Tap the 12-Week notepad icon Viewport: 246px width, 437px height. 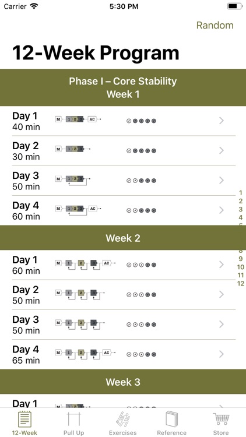tap(24, 419)
